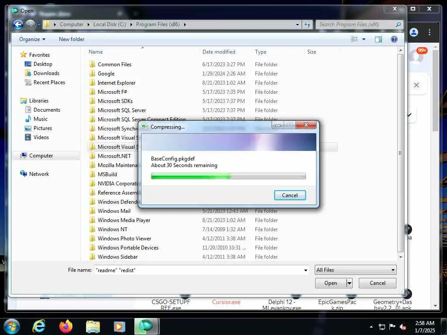Click the refresh button beside address bar
This screenshot has height=335, width=447.
[x=307, y=24]
